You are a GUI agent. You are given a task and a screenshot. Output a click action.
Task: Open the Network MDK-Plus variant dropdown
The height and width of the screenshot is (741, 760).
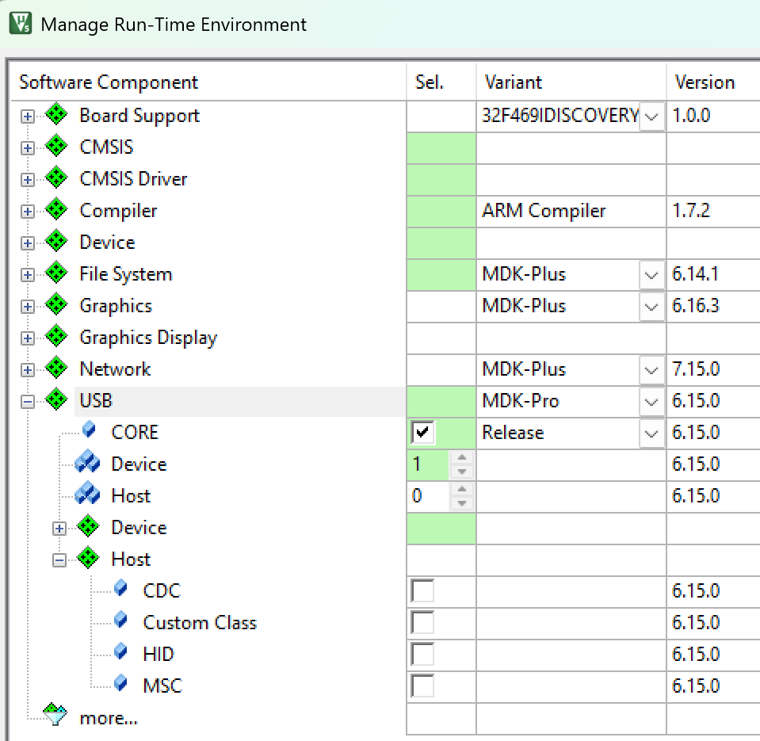pos(651,370)
